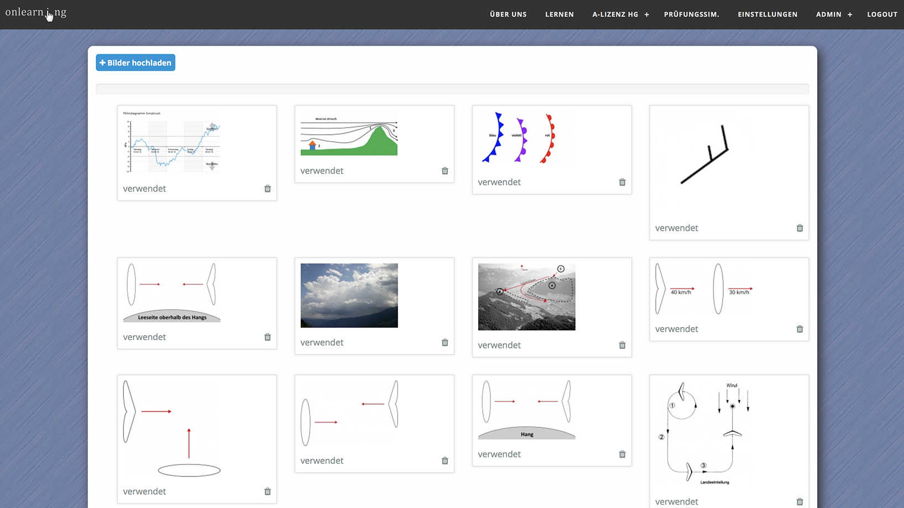The height and width of the screenshot is (508, 904).
Task: Remove the 'Leeseite oberhalb des Hangs' image
Action: tap(268, 337)
